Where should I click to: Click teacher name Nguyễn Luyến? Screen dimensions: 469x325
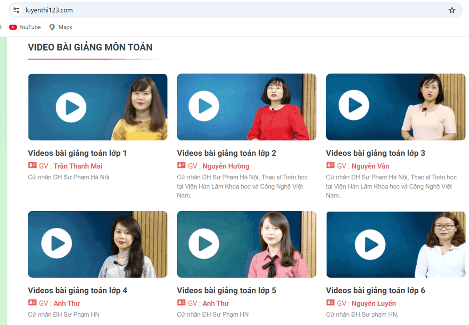pyautogui.click(x=374, y=303)
